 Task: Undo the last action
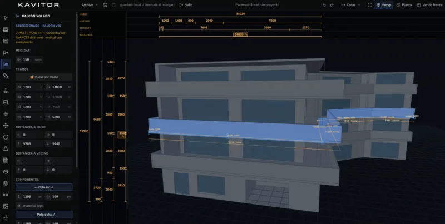coord(324,5)
